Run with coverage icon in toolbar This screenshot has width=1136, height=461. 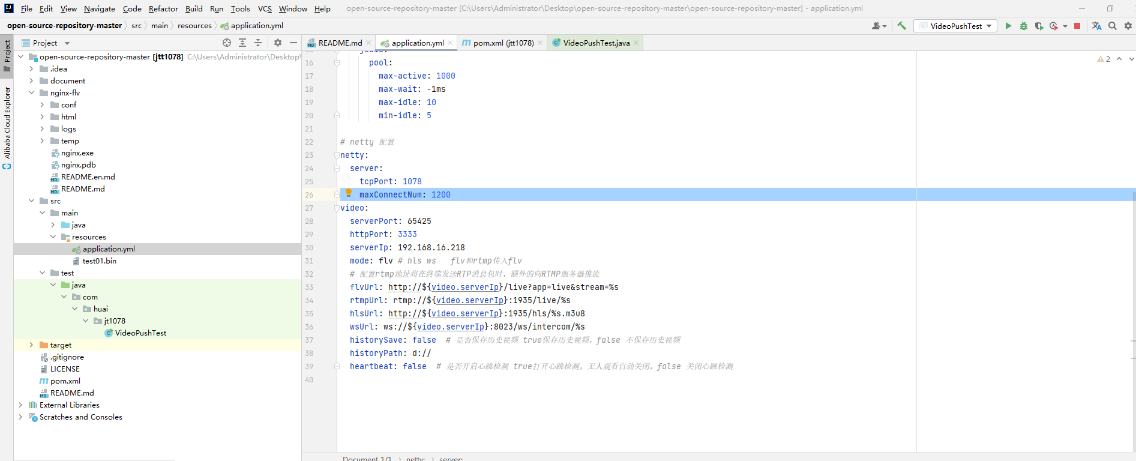coord(1039,26)
